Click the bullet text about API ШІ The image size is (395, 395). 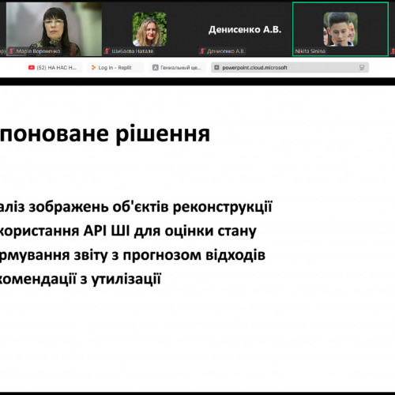[x=128, y=231]
